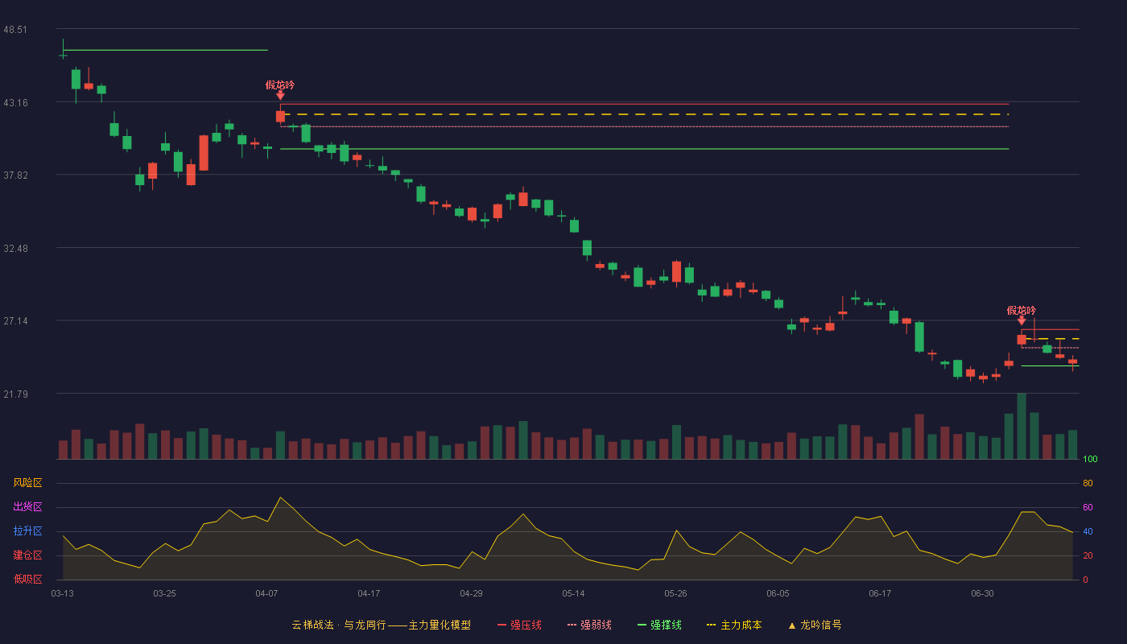Screen dimensions: 1127x644
Task: Click the 低吸区 zone label
Action: tap(27, 579)
